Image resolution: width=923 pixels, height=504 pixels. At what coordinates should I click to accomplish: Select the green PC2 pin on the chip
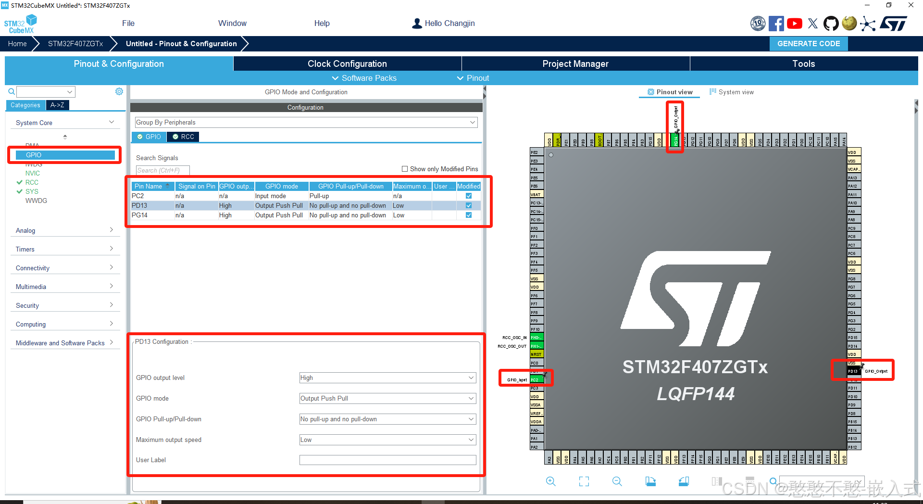536,380
